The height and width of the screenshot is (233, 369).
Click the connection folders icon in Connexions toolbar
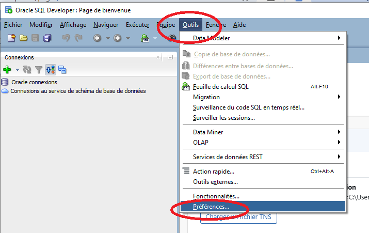click(62, 70)
